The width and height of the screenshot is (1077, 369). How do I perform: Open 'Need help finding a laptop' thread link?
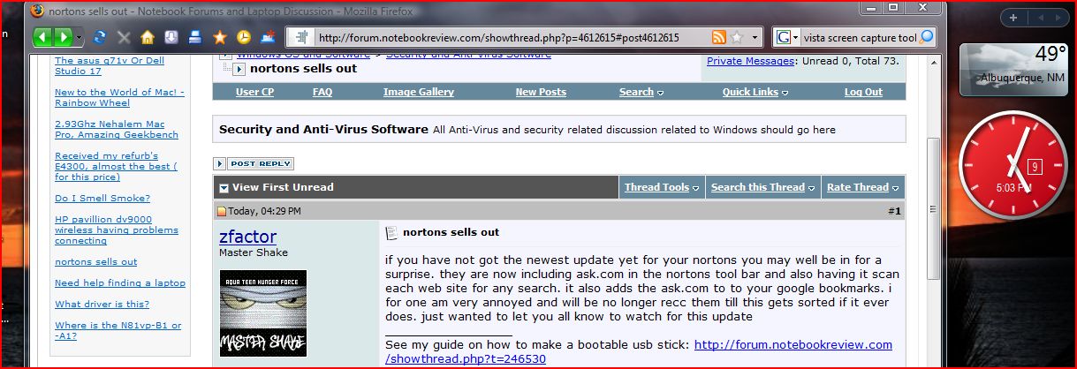point(120,282)
